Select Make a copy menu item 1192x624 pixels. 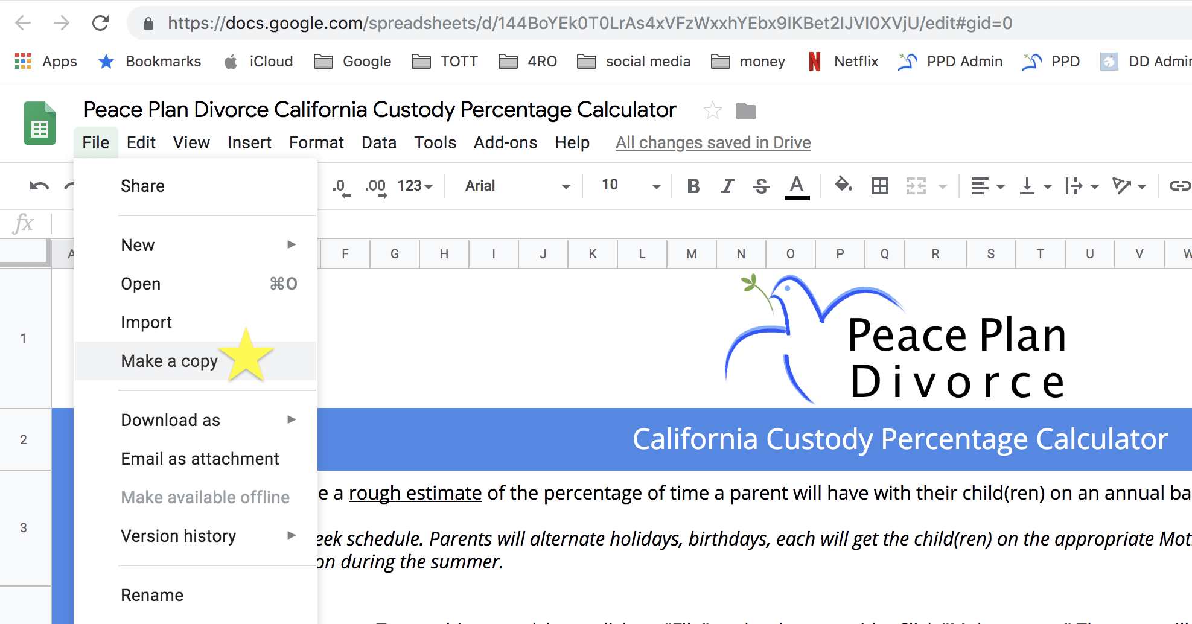point(196,361)
